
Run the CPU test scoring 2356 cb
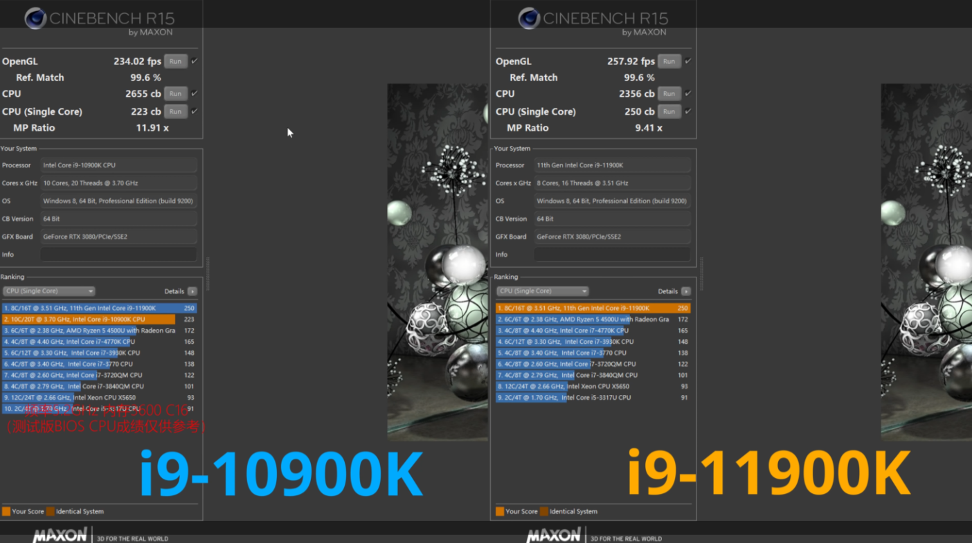(x=669, y=93)
